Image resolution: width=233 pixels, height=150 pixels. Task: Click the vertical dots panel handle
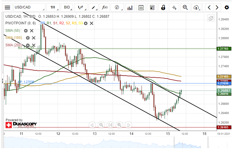3,81
